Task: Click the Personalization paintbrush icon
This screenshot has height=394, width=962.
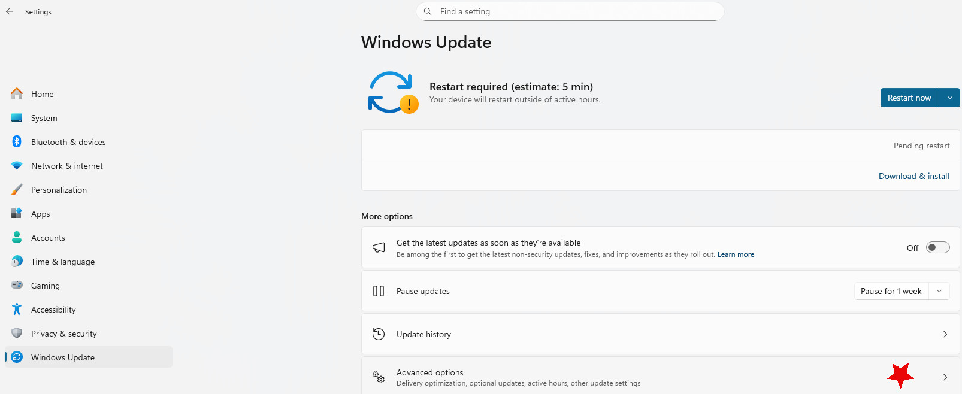Action: tap(17, 190)
